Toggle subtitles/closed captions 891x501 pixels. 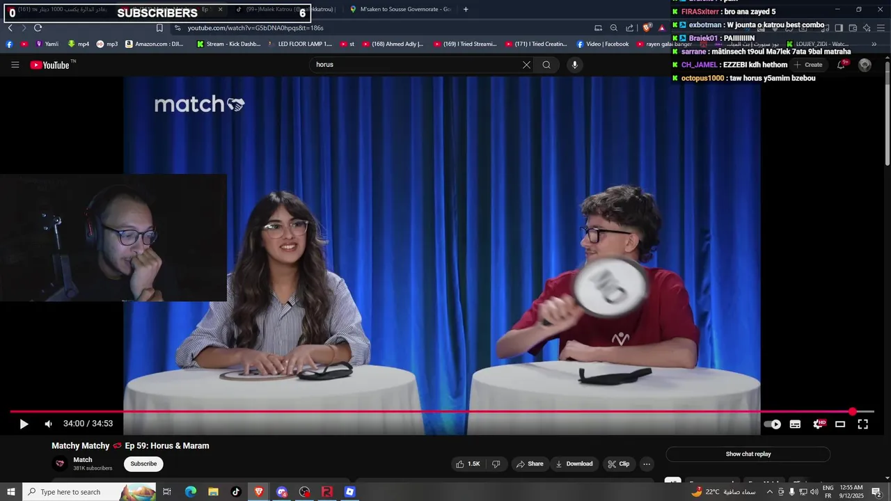[x=795, y=424]
